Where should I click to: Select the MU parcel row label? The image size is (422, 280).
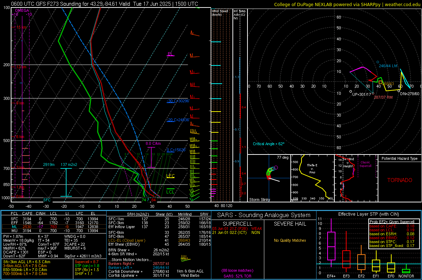pyautogui.click(x=15, y=231)
